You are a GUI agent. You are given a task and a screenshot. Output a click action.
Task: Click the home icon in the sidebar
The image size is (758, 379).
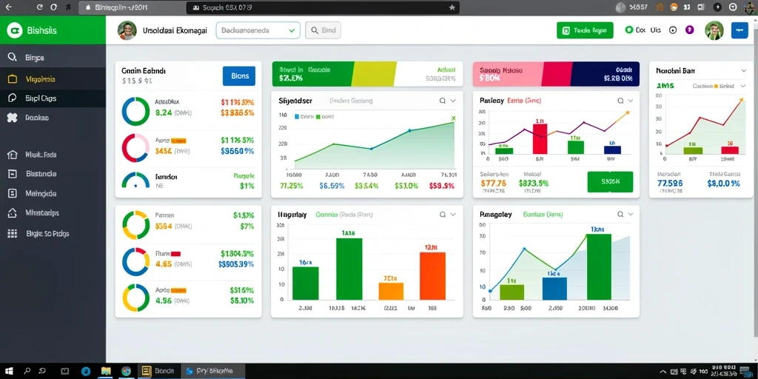point(13,155)
